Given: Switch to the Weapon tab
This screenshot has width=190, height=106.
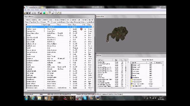Looking at the screenshot, I should click(44, 22).
